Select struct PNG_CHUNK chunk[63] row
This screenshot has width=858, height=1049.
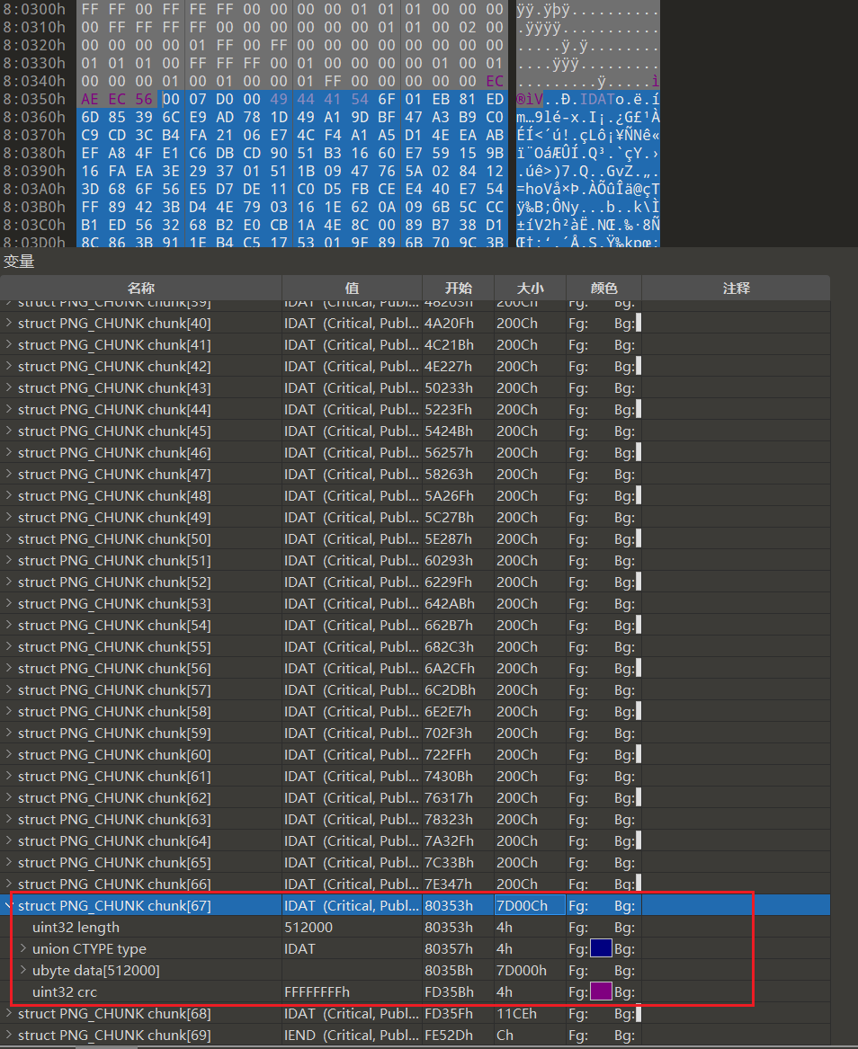415,820
